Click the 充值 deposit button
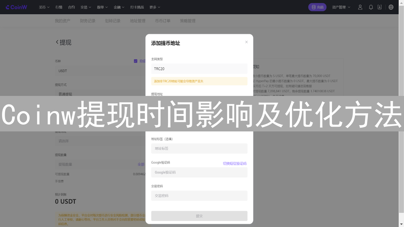The image size is (404, 227). [317, 7]
